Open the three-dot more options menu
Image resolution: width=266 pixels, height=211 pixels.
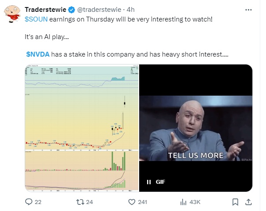coord(248,10)
